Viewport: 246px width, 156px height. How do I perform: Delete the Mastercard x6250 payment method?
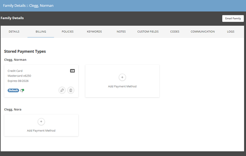click(x=71, y=90)
